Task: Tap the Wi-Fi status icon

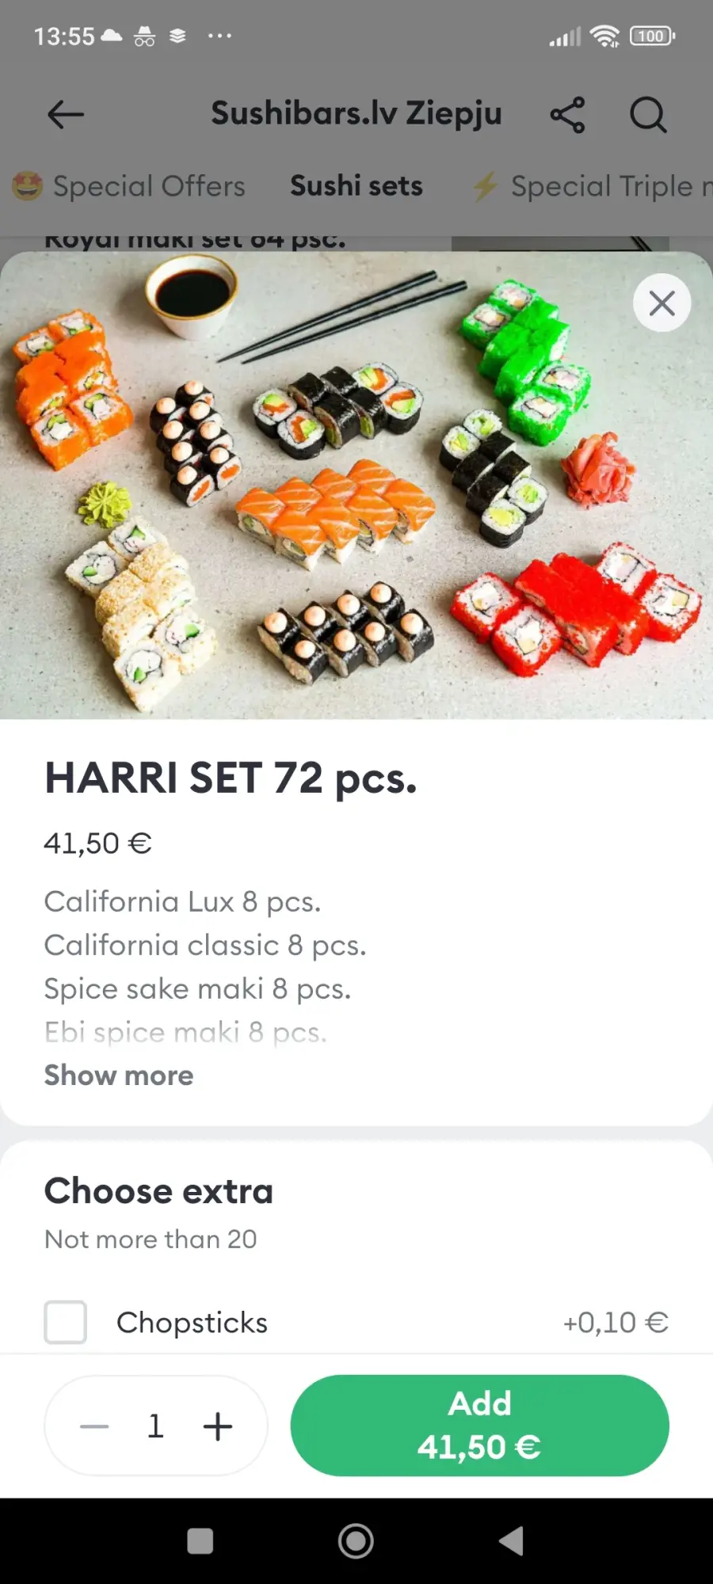Action: pyautogui.click(x=605, y=36)
